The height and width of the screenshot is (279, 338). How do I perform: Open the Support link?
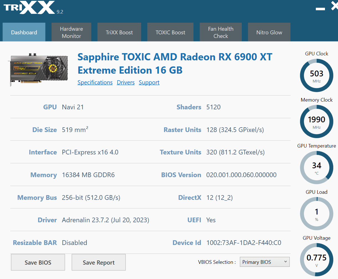(x=149, y=82)
